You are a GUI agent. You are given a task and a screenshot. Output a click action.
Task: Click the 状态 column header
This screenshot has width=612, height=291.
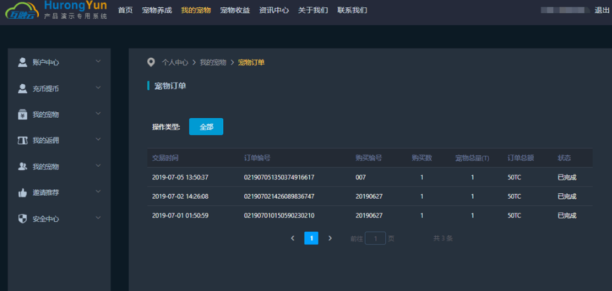pos(564,158)
